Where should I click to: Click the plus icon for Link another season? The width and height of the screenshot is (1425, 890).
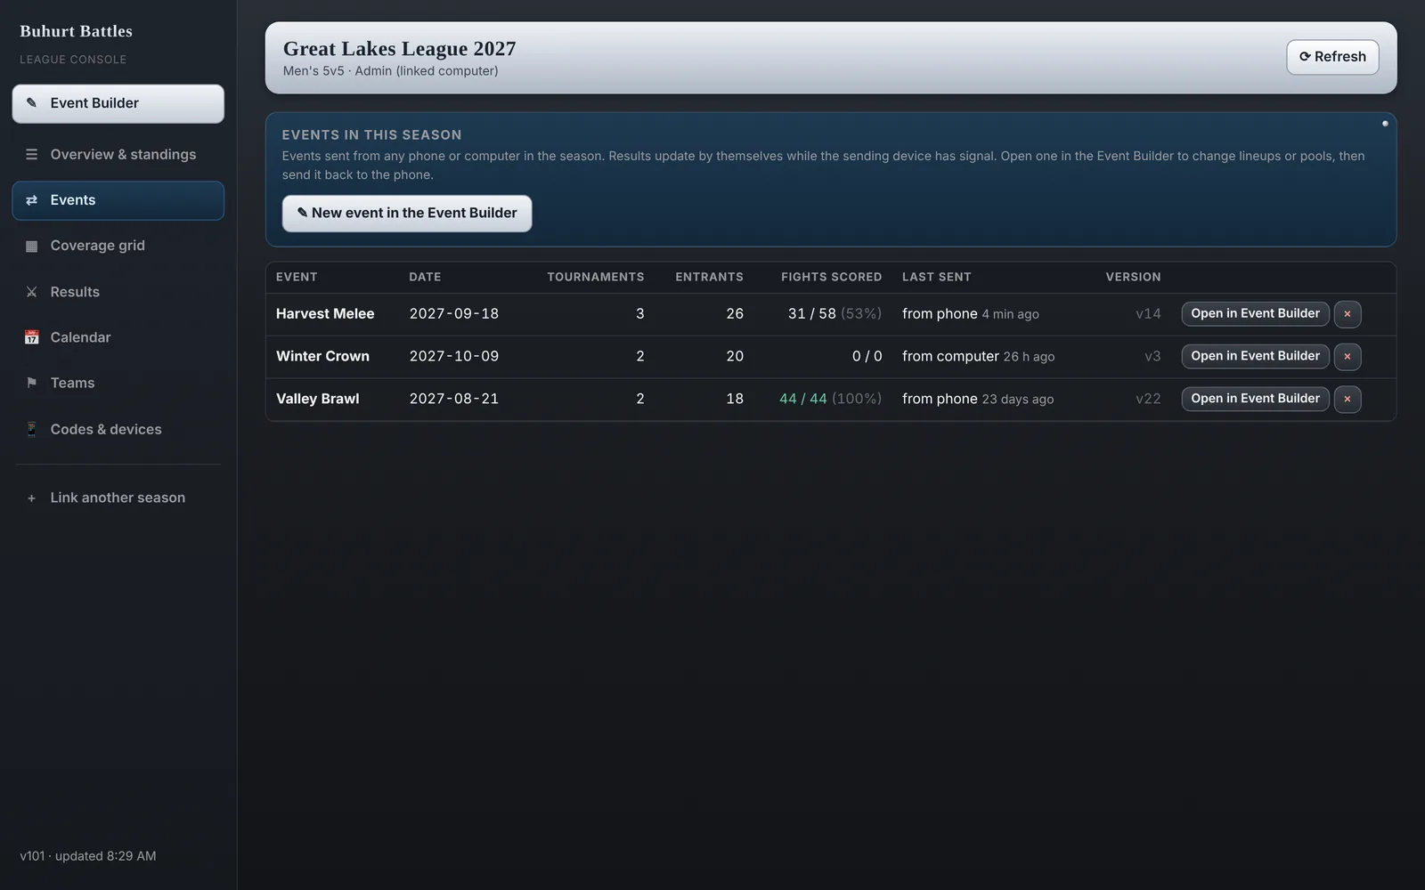pyautogui.click(x=32, y=498)
